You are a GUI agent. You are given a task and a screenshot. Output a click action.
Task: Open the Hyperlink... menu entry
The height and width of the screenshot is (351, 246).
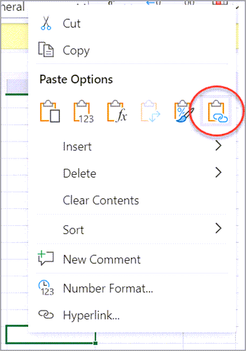[91, 315]
